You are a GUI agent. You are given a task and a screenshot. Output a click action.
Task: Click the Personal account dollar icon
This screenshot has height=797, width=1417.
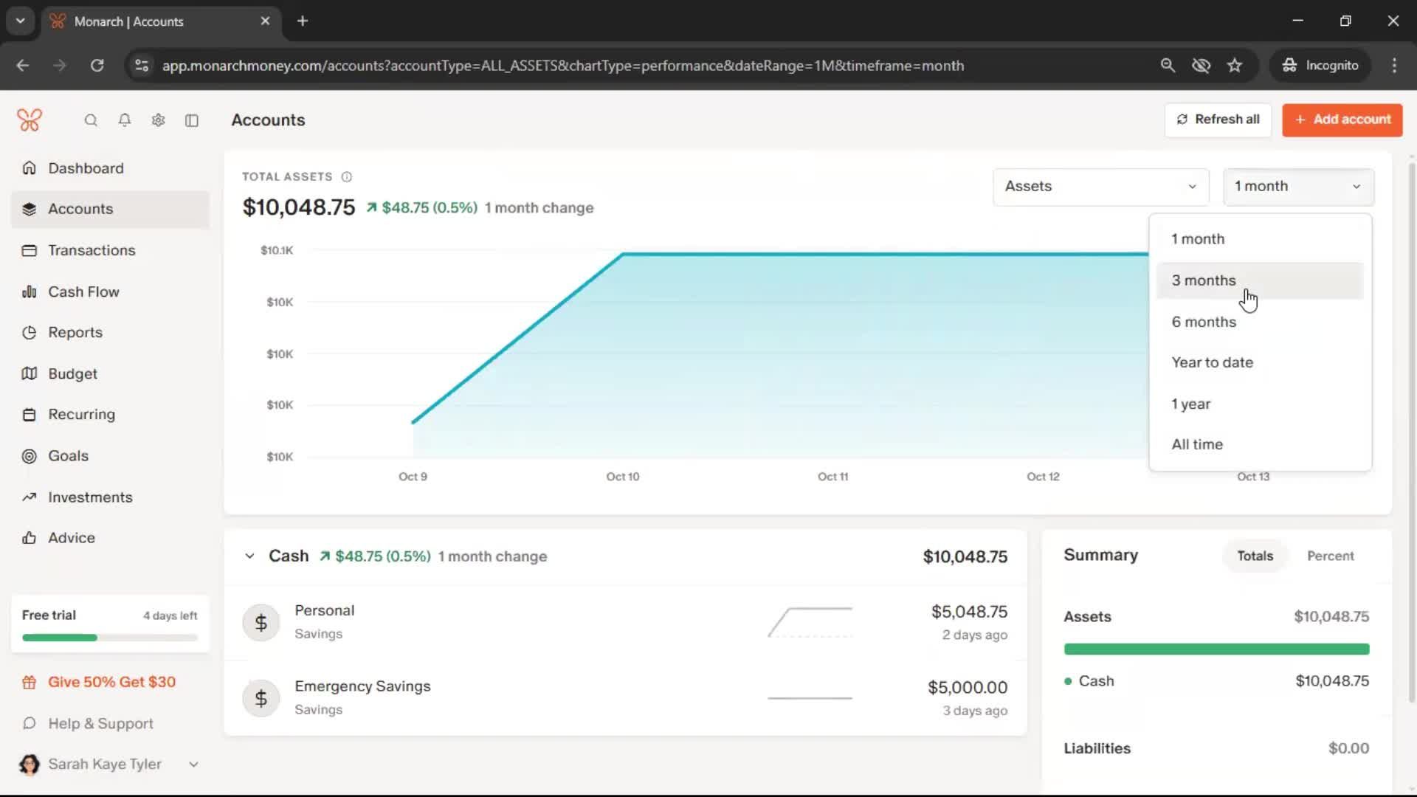click(x=261, y=623)
